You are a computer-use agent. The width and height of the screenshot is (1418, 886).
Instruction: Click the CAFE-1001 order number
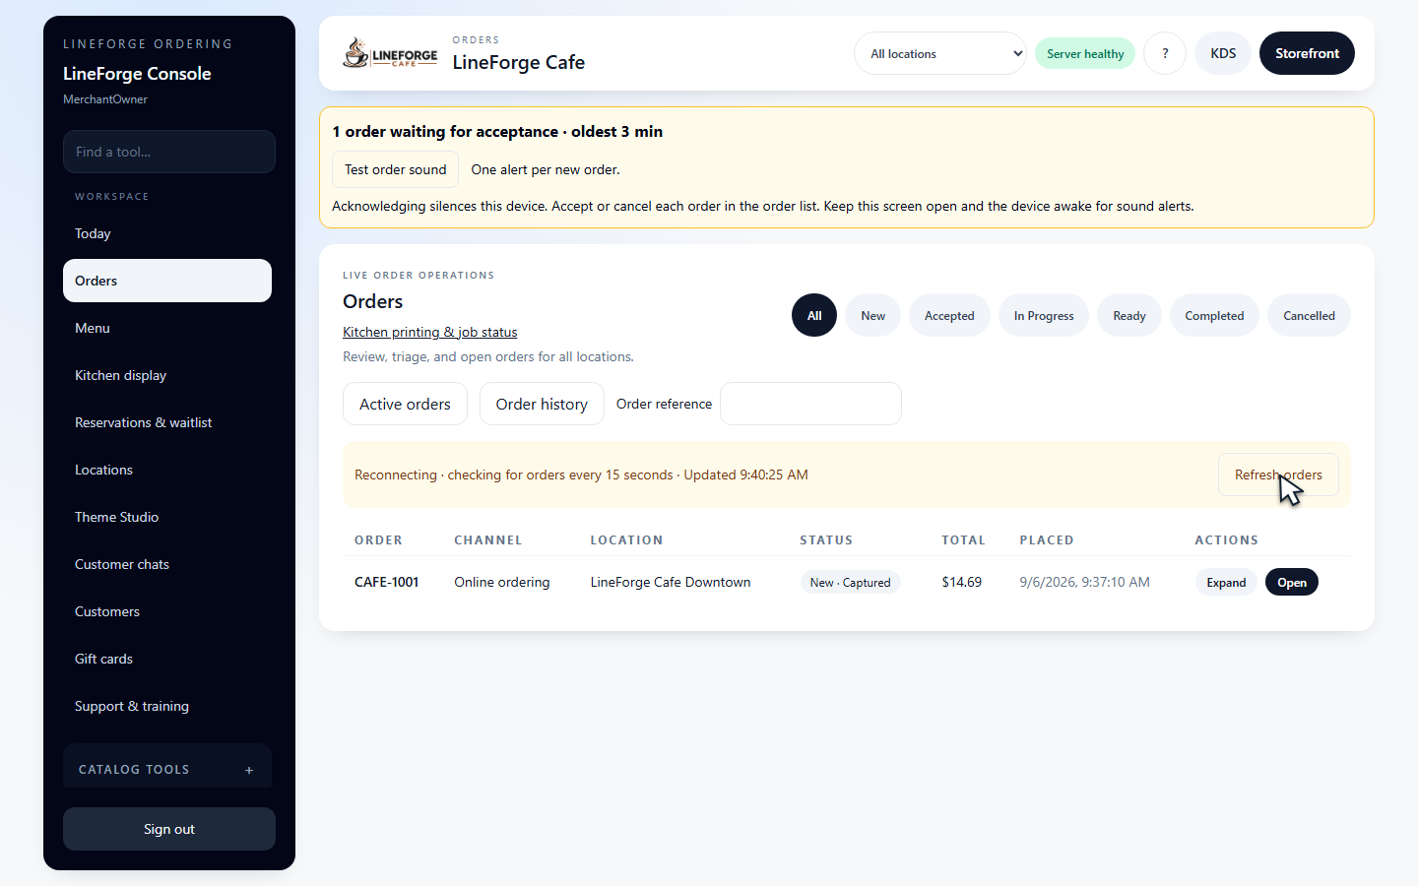click(386, 582)
